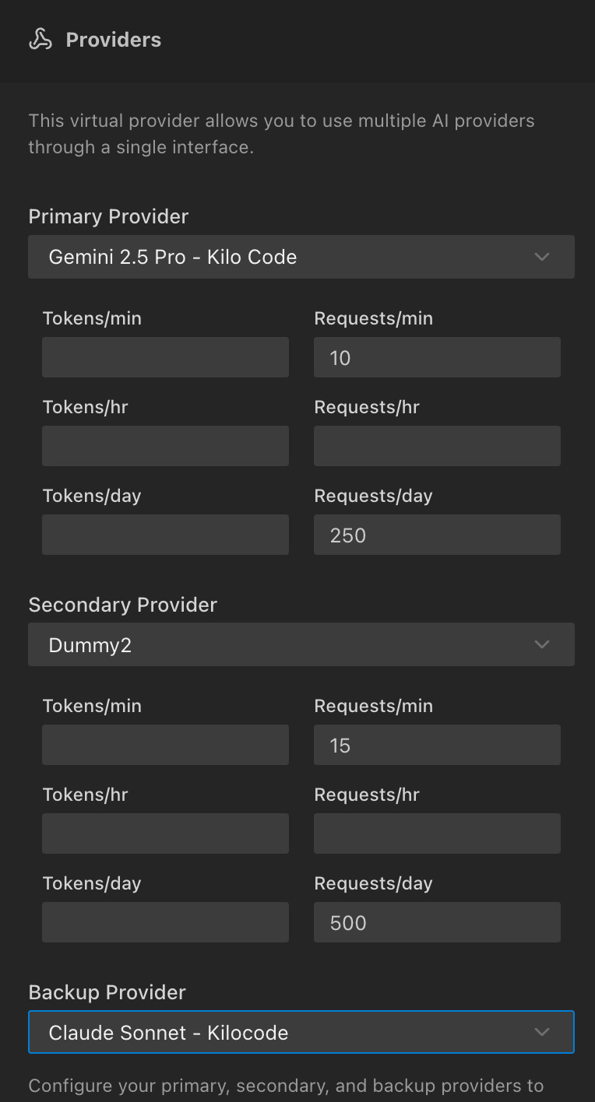Screen dimensions: 595x1102
Task: Select Primary Provider Tokens/hr input
Action: [x=165, y=446]
